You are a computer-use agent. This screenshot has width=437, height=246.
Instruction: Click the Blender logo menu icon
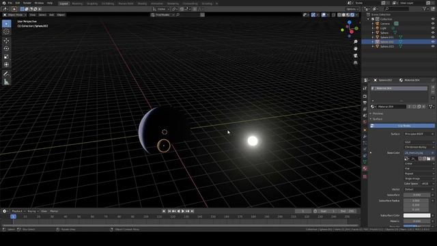click(4, 3)
